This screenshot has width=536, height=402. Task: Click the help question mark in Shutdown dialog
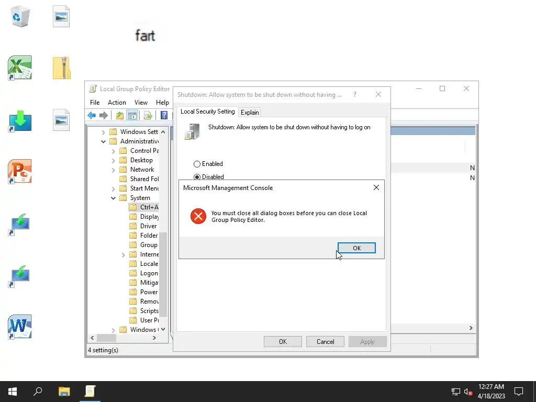click(355, 94)
